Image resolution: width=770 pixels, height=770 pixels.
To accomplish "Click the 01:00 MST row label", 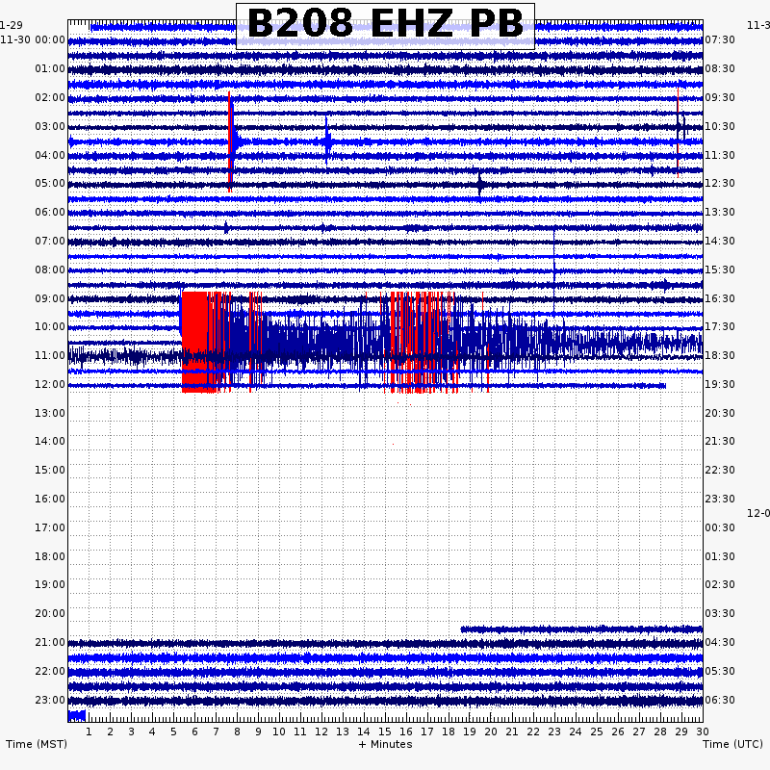I will tap(50, 68).
